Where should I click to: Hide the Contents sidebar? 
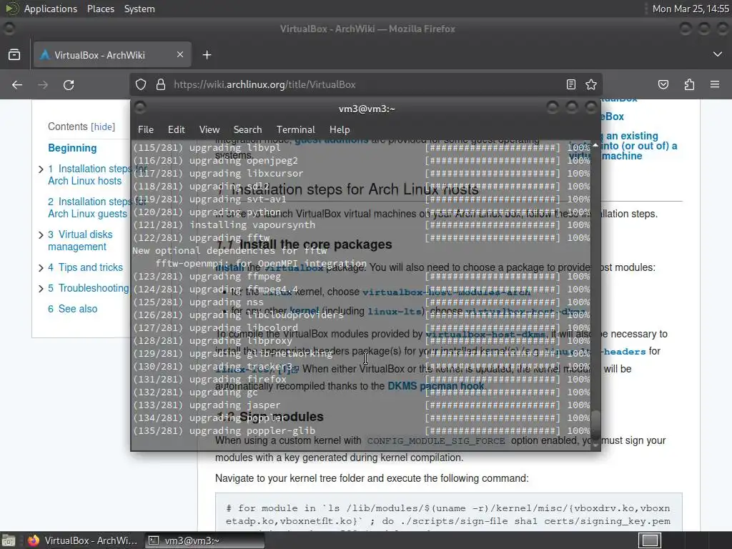click(x=103, y=127)
